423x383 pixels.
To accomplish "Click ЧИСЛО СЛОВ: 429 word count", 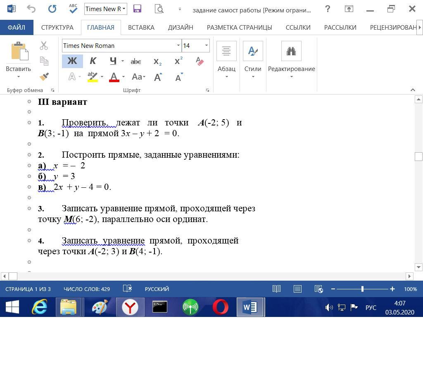I will coord(87,289).
